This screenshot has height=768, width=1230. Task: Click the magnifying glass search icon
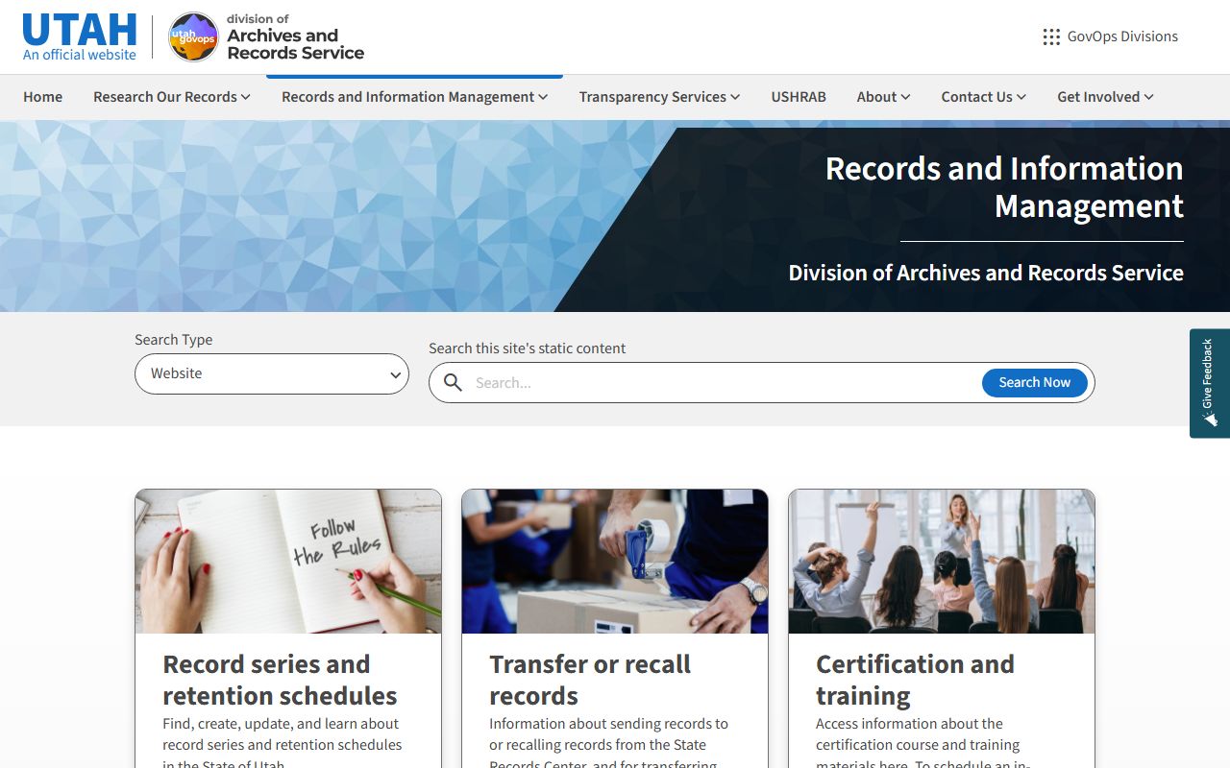(453, 383)
